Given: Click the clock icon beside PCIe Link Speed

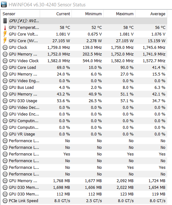Looking at the screenshot, I should tap(5, 201).
